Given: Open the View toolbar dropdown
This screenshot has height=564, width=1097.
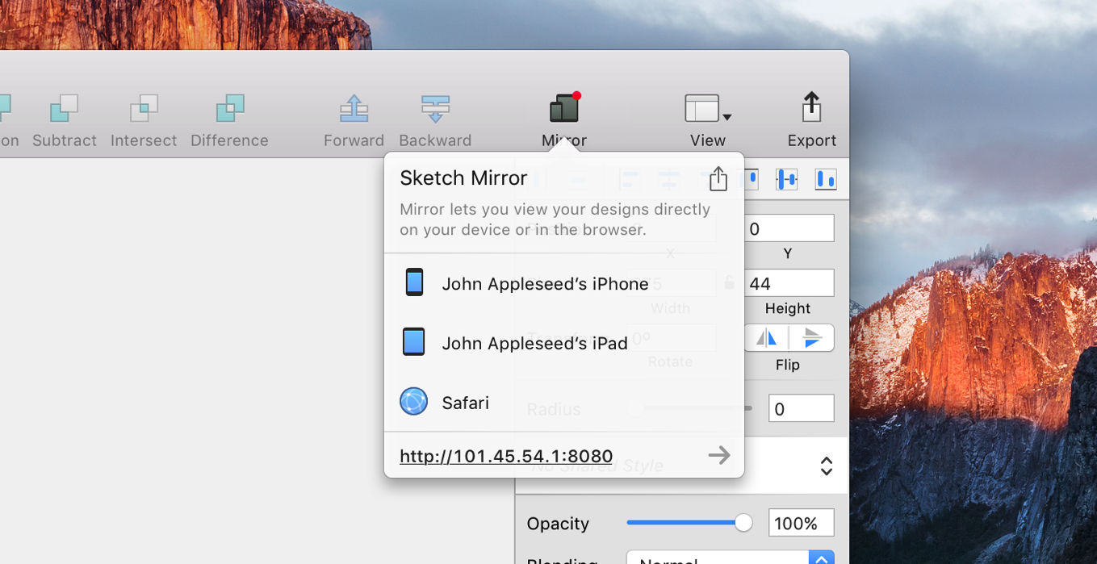Looking at the screenshot, I should pyautogui.click(x=707, y=108).
